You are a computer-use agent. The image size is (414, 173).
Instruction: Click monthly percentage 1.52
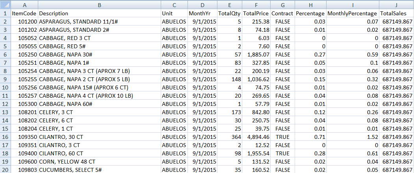point(353,137)
